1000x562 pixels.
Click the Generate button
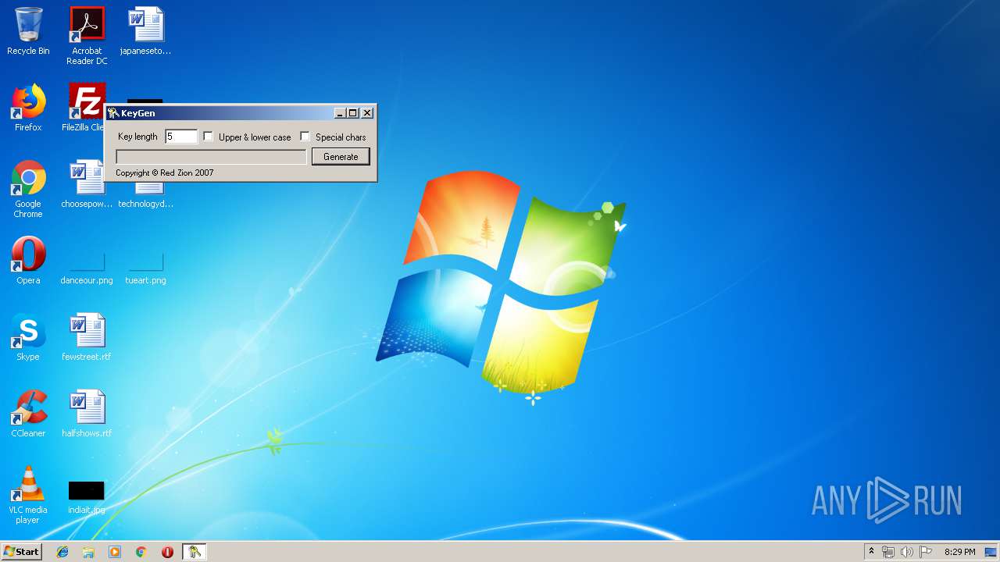pyautogui.click(x=341, y=157)
